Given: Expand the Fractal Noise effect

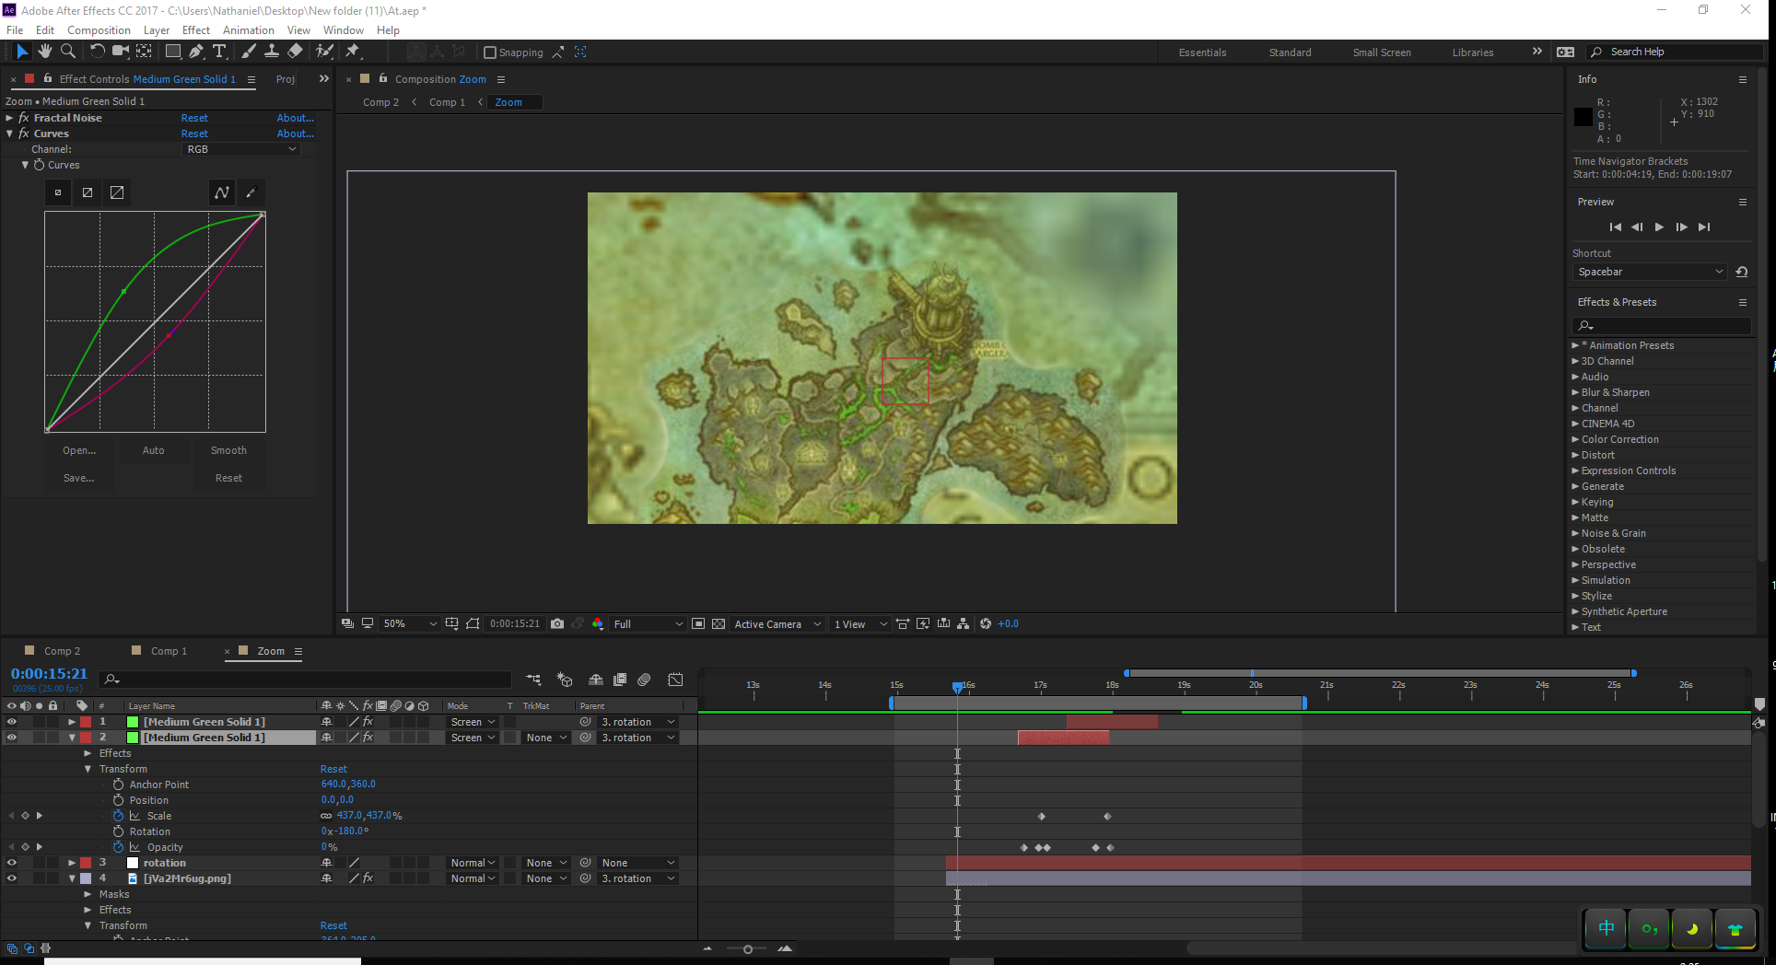Looking at the screenshot, I should [10, 118].
